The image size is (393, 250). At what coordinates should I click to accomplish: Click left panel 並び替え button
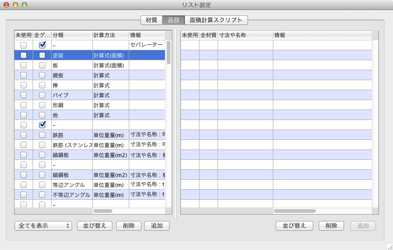[95, 226]
